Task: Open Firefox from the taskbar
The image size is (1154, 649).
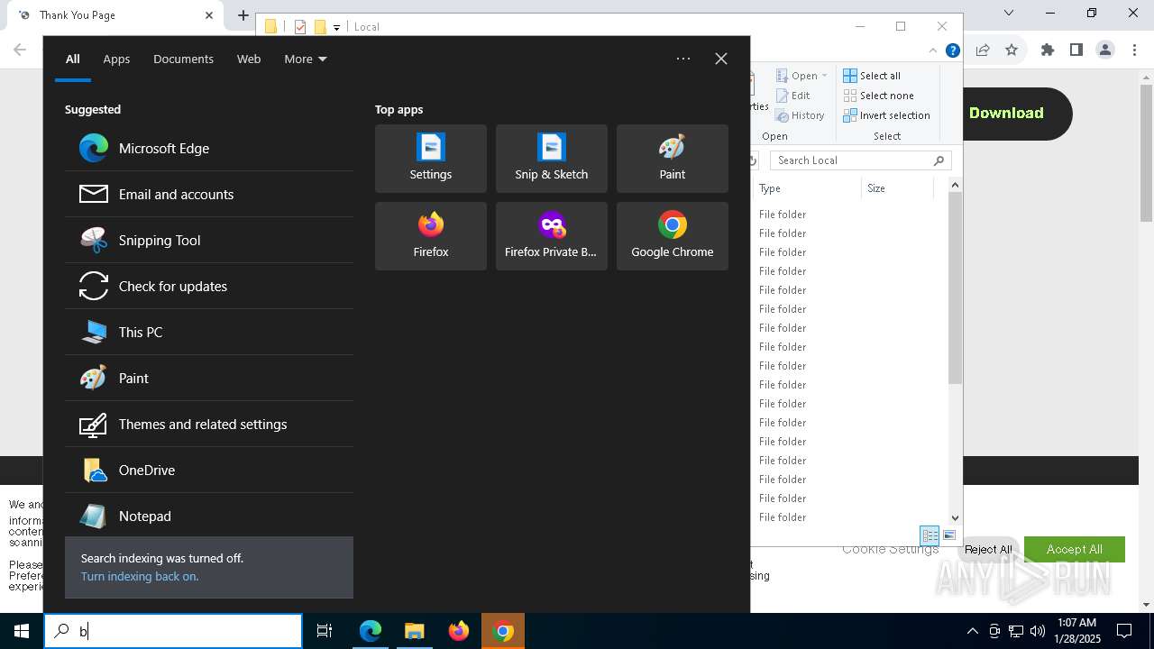Action: pos(459,631)
